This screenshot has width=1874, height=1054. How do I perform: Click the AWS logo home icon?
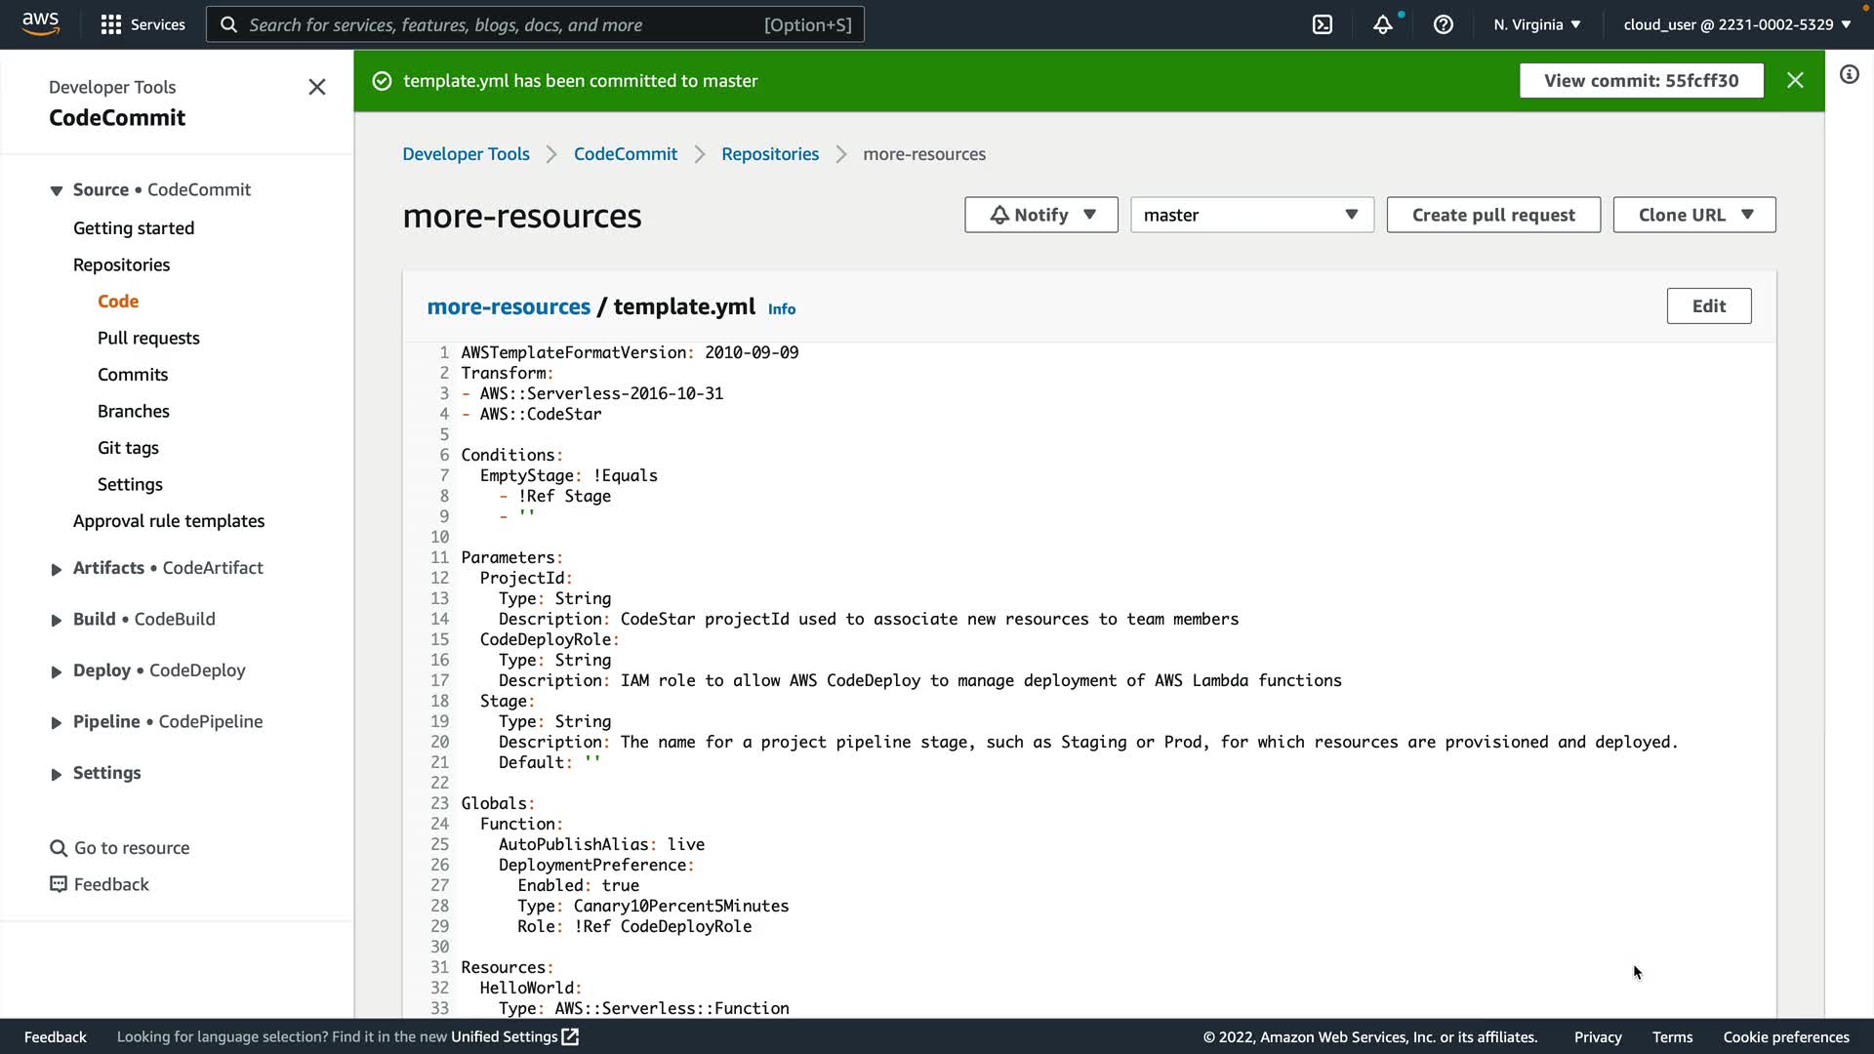40,23
